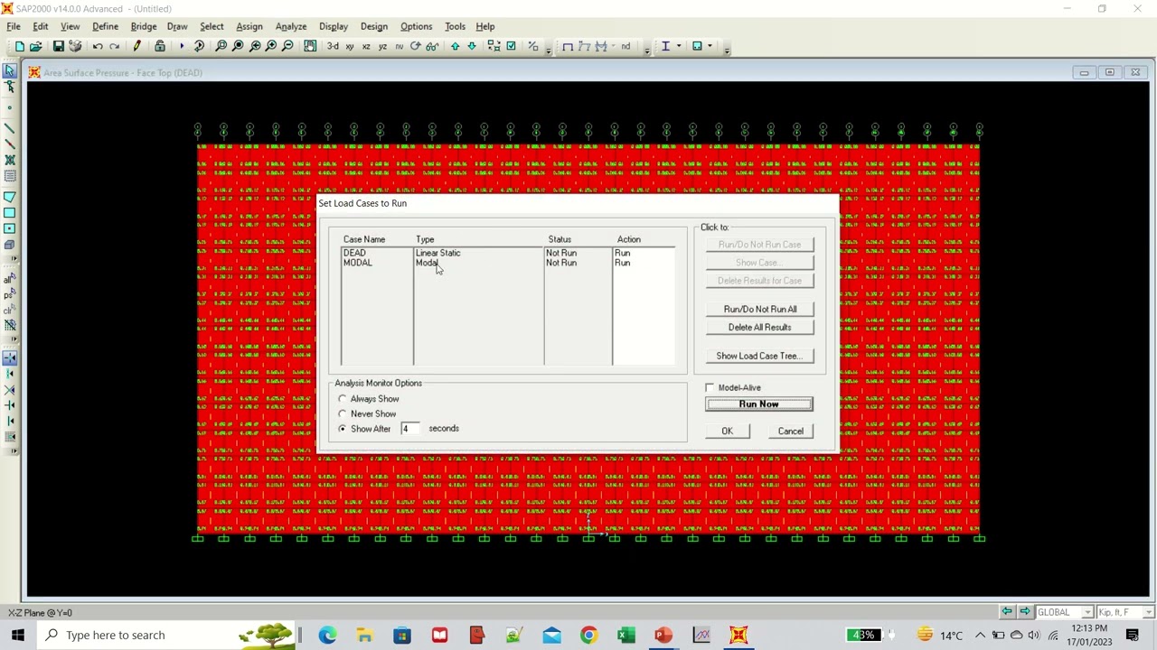
Task: Click the perspective toggle glasses icon
Action: (432, 46)
